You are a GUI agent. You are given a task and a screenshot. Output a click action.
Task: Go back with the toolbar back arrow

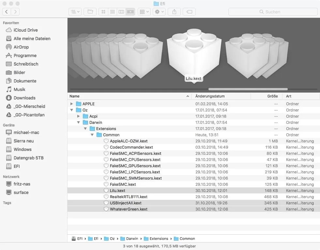coord(7,12)
